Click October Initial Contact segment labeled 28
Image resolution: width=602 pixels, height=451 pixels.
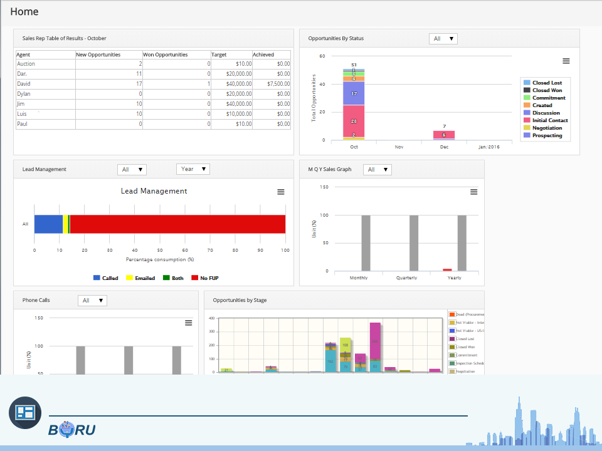coord(354,121)
